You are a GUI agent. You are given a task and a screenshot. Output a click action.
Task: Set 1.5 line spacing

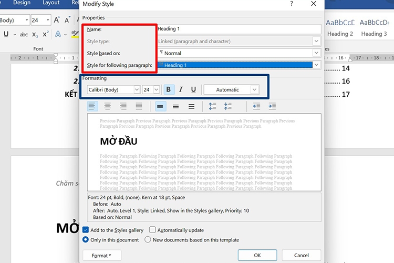point(175,106)
